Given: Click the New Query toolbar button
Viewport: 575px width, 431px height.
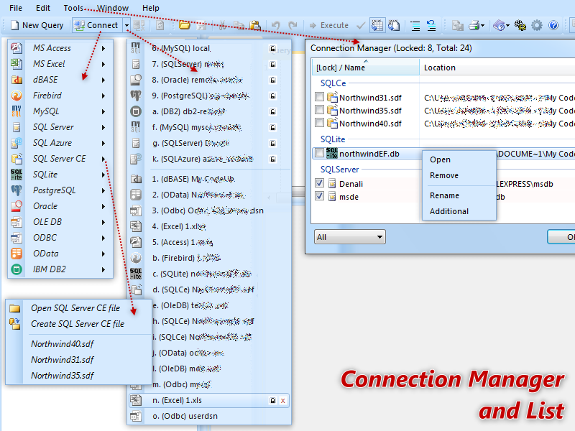Looking at the screenshot, I should pyautogui.click(x=37, y=25).
